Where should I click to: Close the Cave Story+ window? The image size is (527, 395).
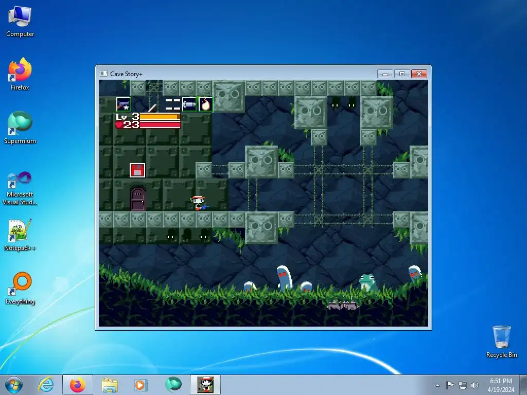coord(419,74)
